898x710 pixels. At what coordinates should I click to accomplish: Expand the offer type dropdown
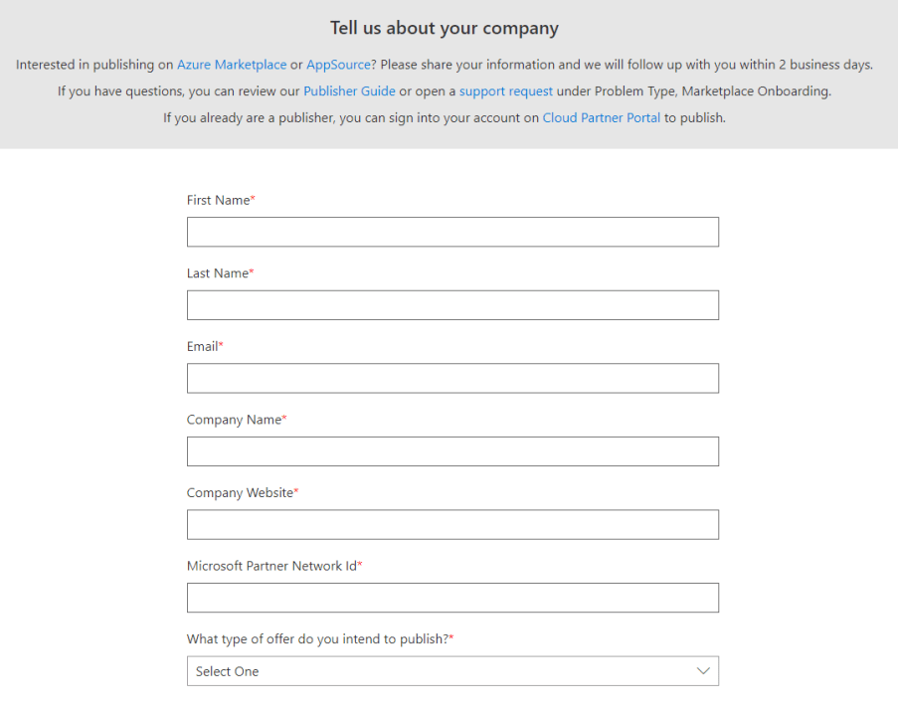452,671
